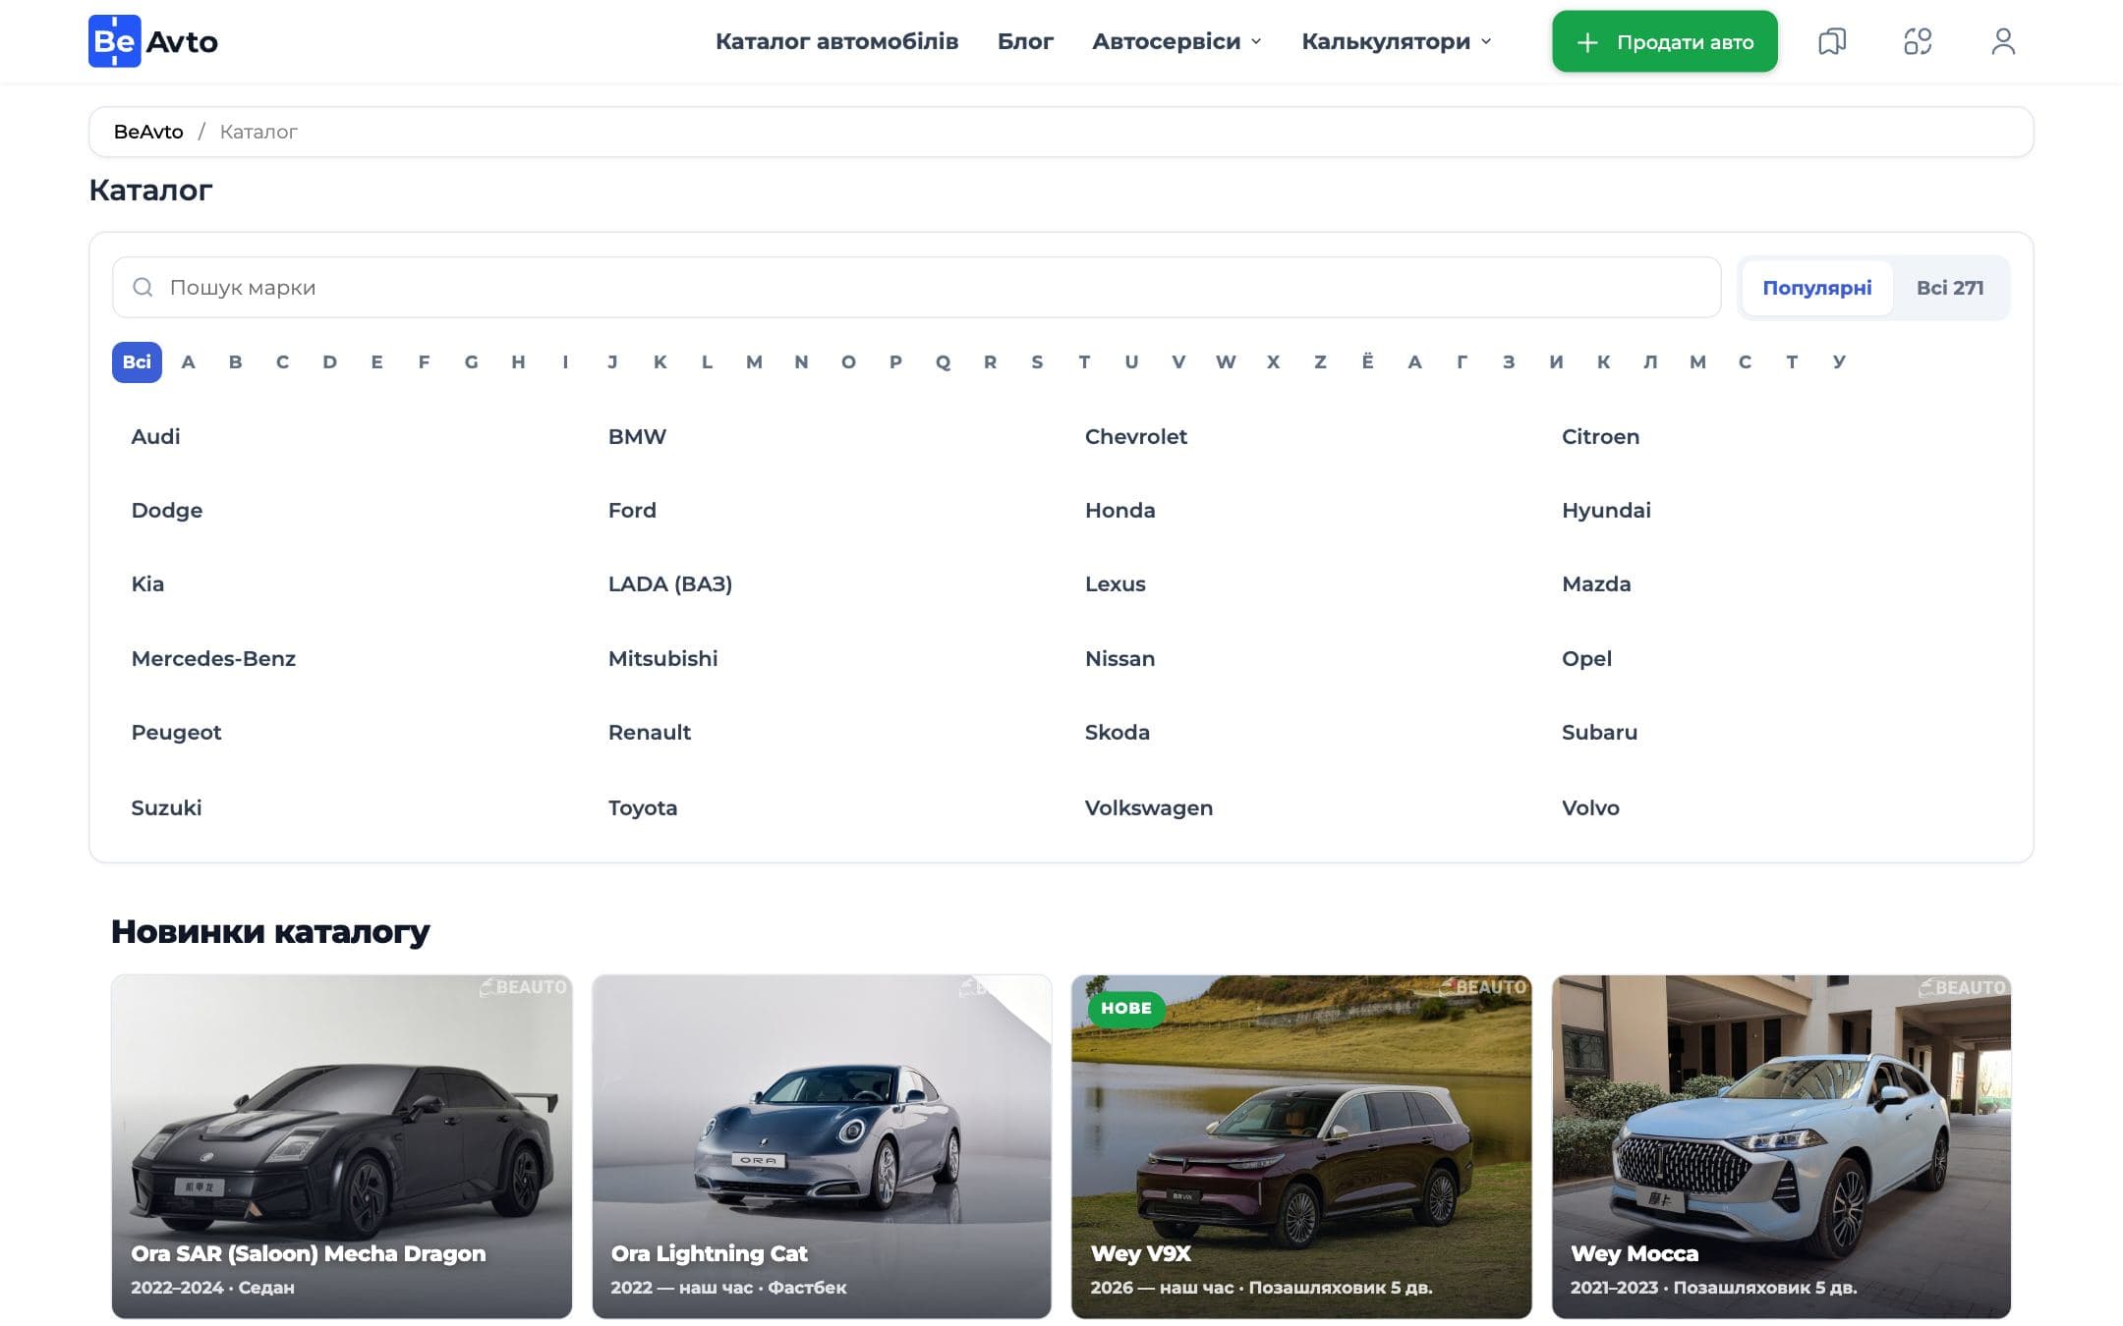
Task: Open the saved bookmarks icon
Action: [x=1832, y=41]
